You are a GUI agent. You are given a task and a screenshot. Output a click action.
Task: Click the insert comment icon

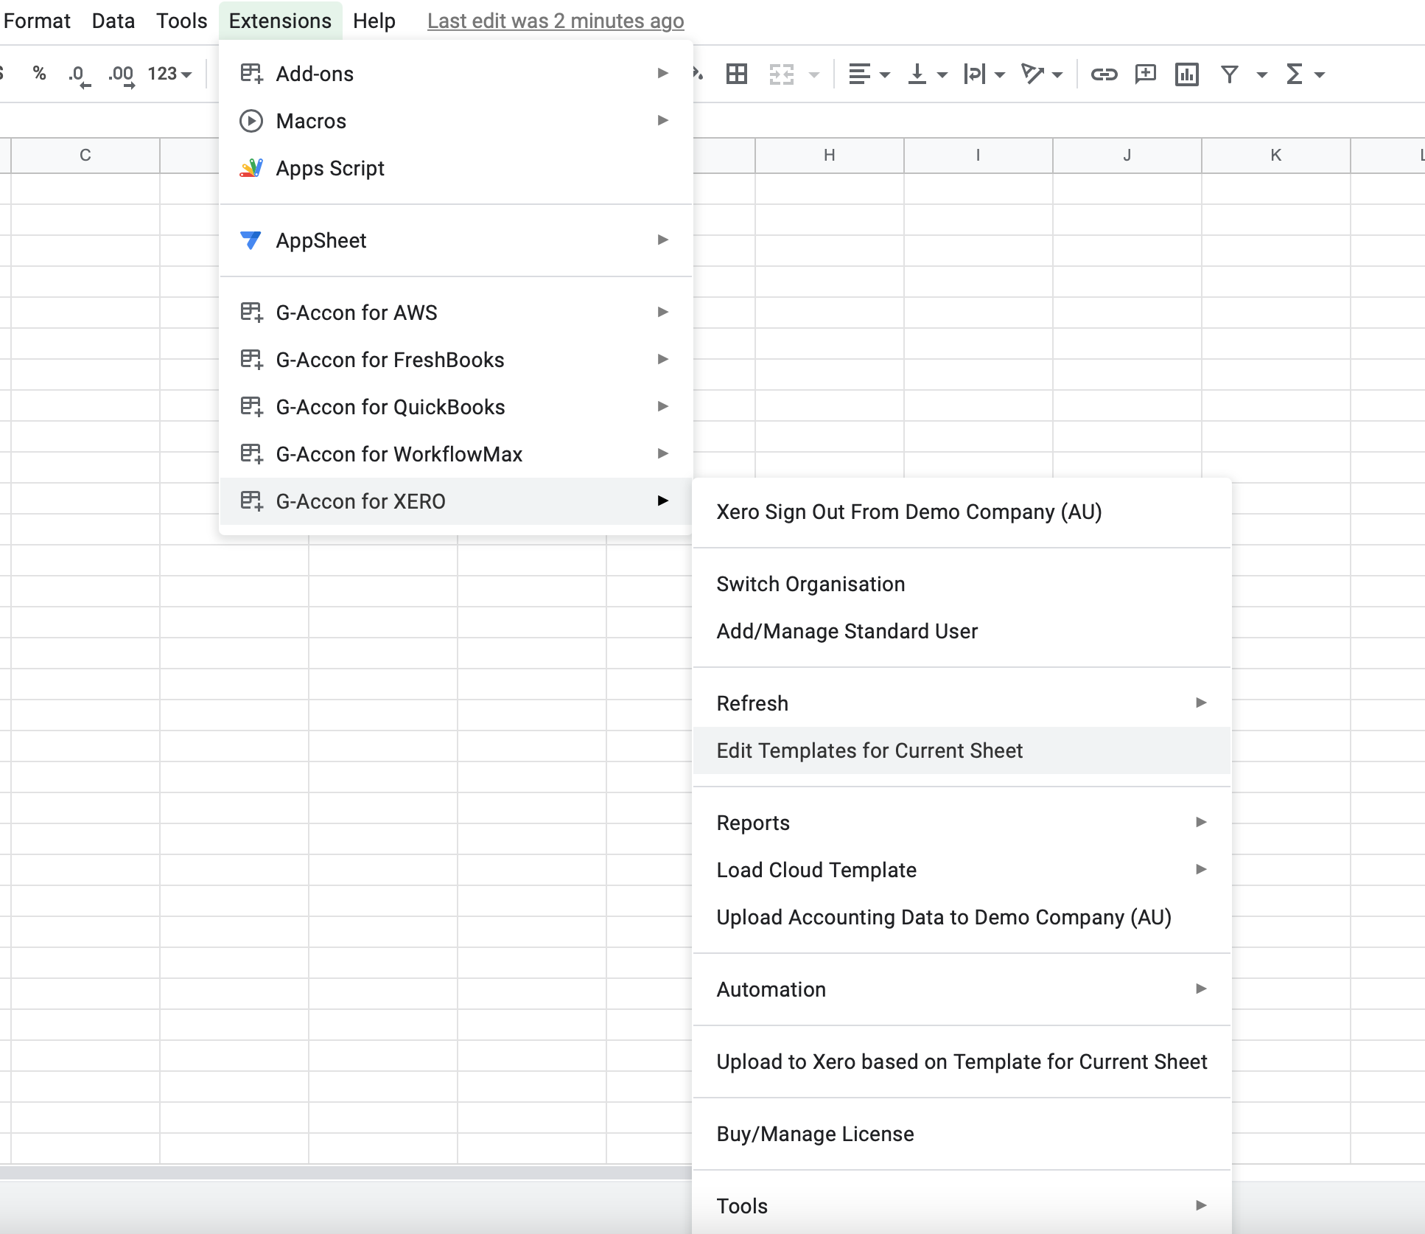coord(1146,74)
